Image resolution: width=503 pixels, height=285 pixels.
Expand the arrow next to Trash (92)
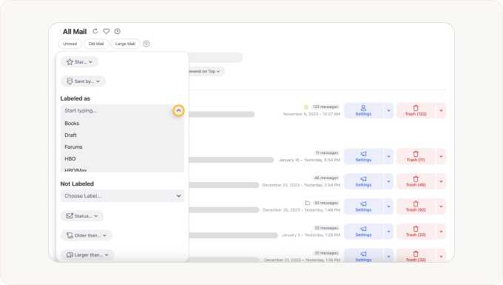pos(441,207)
